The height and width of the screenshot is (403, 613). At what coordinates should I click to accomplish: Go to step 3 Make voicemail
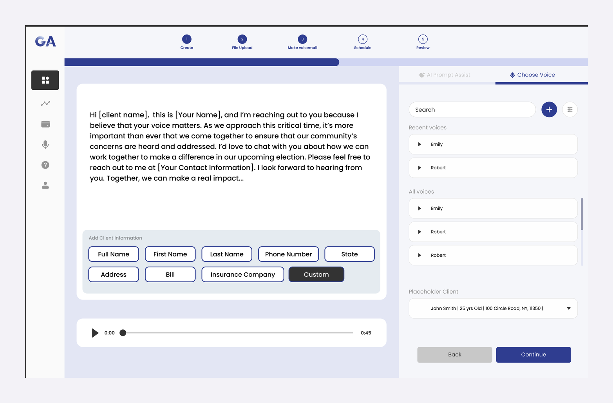tap(302, 42)
